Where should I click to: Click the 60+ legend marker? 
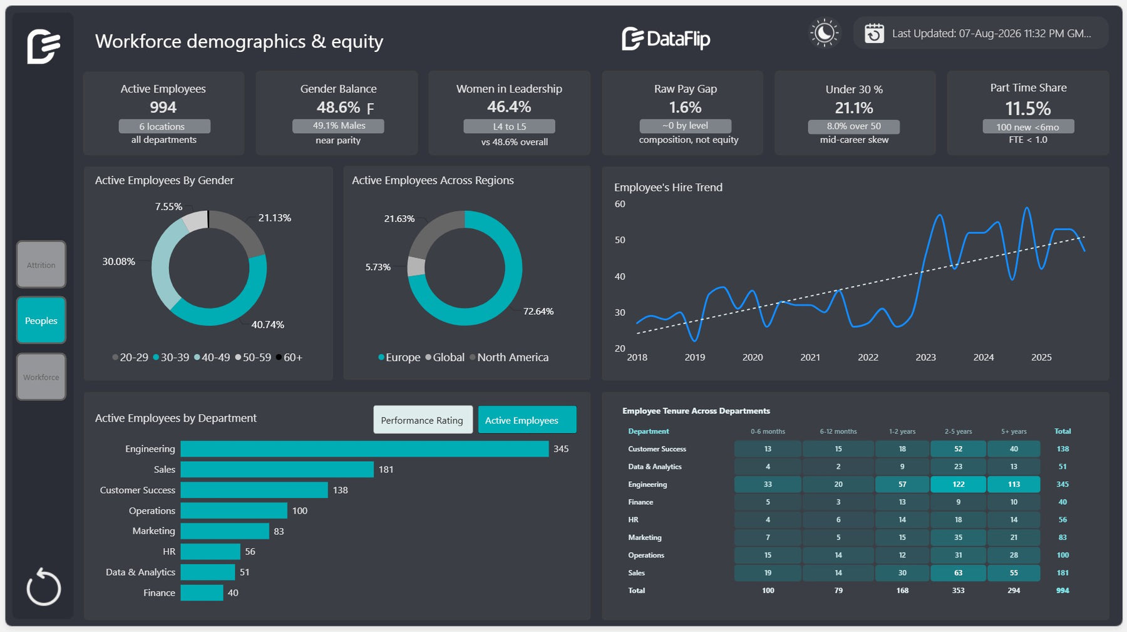click(x=279, y=357)
